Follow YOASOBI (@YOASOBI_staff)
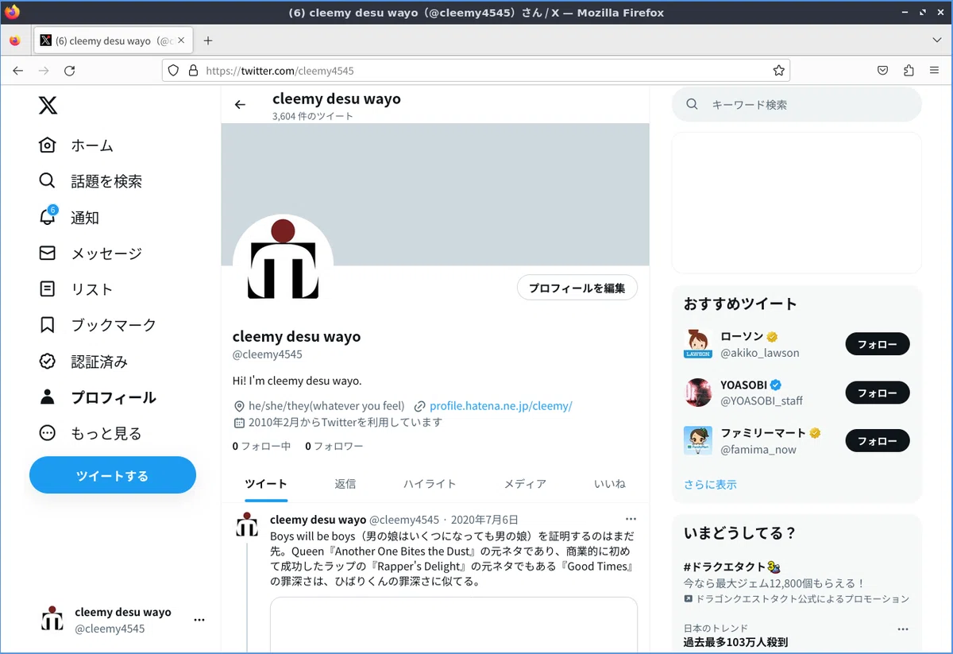This screenshot has height=654, width=953. point(878,393)
